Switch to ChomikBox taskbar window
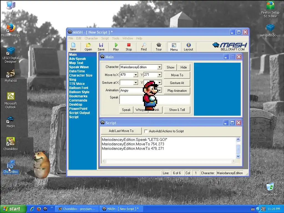The image size is (284, 213). point(77,209)
